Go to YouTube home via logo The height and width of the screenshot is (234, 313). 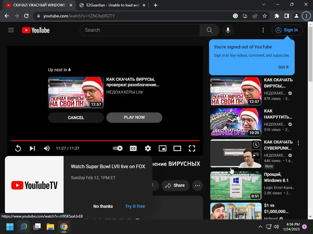[36, 30]
